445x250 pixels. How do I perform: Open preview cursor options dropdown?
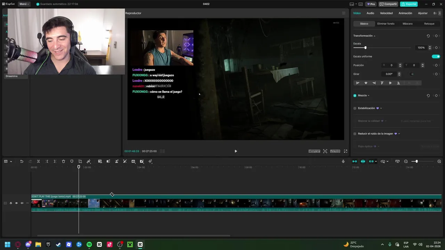pyautogui.click(x=387, y=161)
